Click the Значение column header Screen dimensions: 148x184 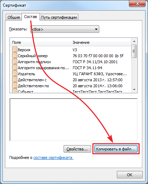tap(101, 42)
